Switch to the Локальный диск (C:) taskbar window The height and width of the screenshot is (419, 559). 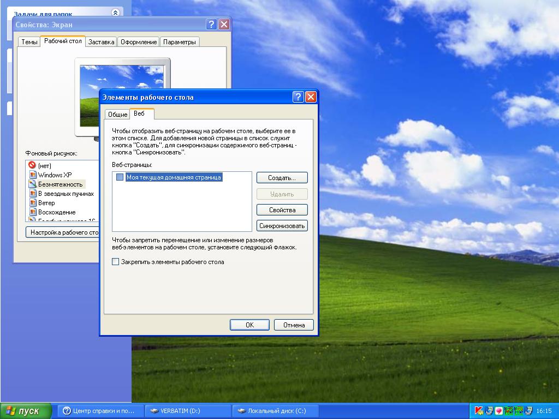click(x=276, y=411)
